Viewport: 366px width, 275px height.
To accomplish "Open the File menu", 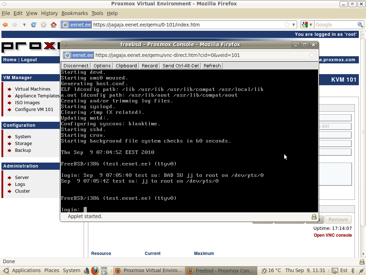I will coord(6,13).
